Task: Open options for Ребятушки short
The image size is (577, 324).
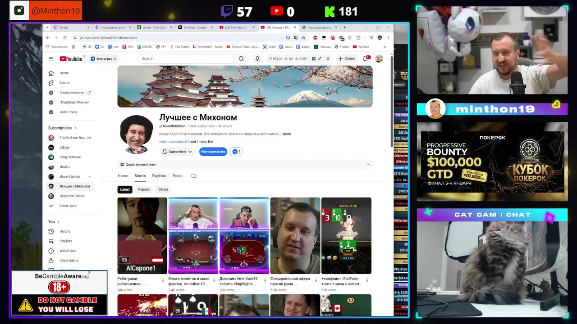Action: click(x=163, y=280)
